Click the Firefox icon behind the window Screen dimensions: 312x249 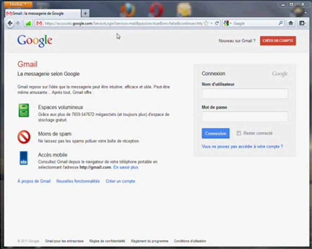click(x=128, y=10)
